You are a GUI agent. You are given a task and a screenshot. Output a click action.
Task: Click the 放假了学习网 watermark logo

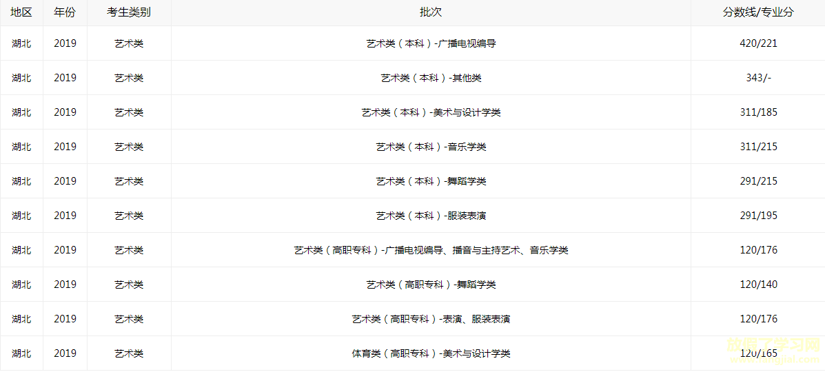coord(773,351)
